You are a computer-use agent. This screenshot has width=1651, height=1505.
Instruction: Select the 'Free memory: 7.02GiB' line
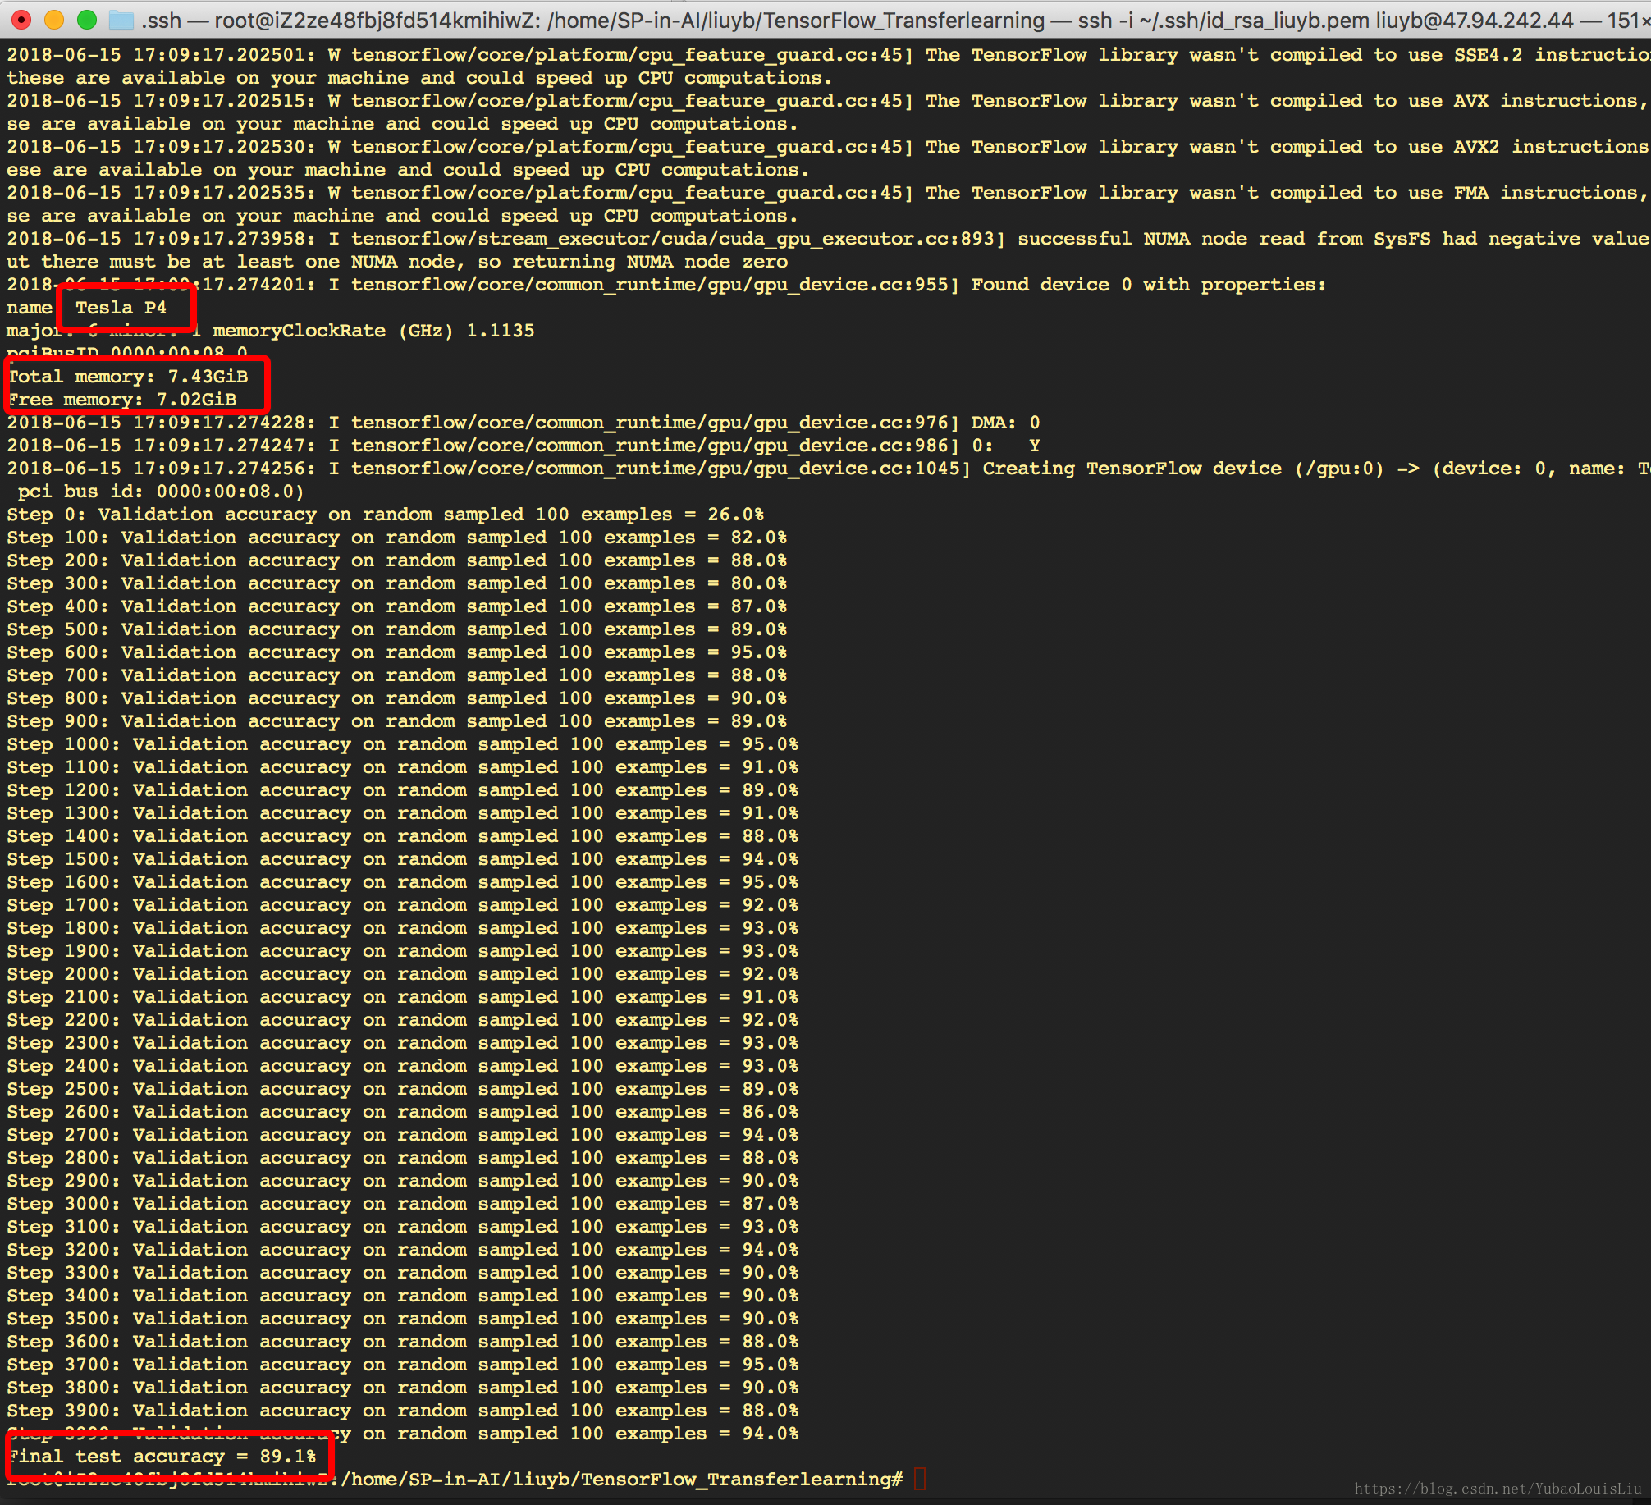coord(122,400)
